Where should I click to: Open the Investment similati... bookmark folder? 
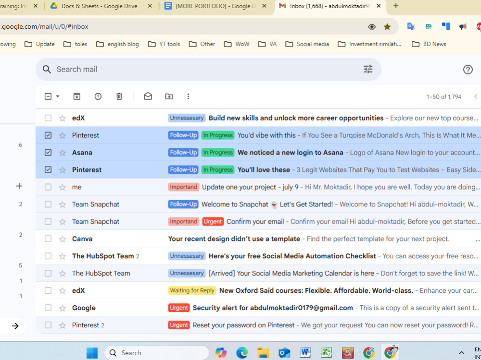369,44
